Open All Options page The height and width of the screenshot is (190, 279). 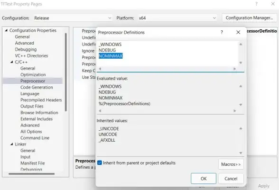click(x=31, y=132)
